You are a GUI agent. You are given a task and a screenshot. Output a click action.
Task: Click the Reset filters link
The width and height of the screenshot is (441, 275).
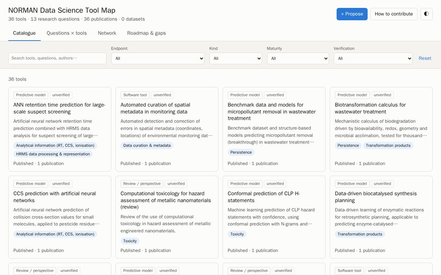point(425,58)
